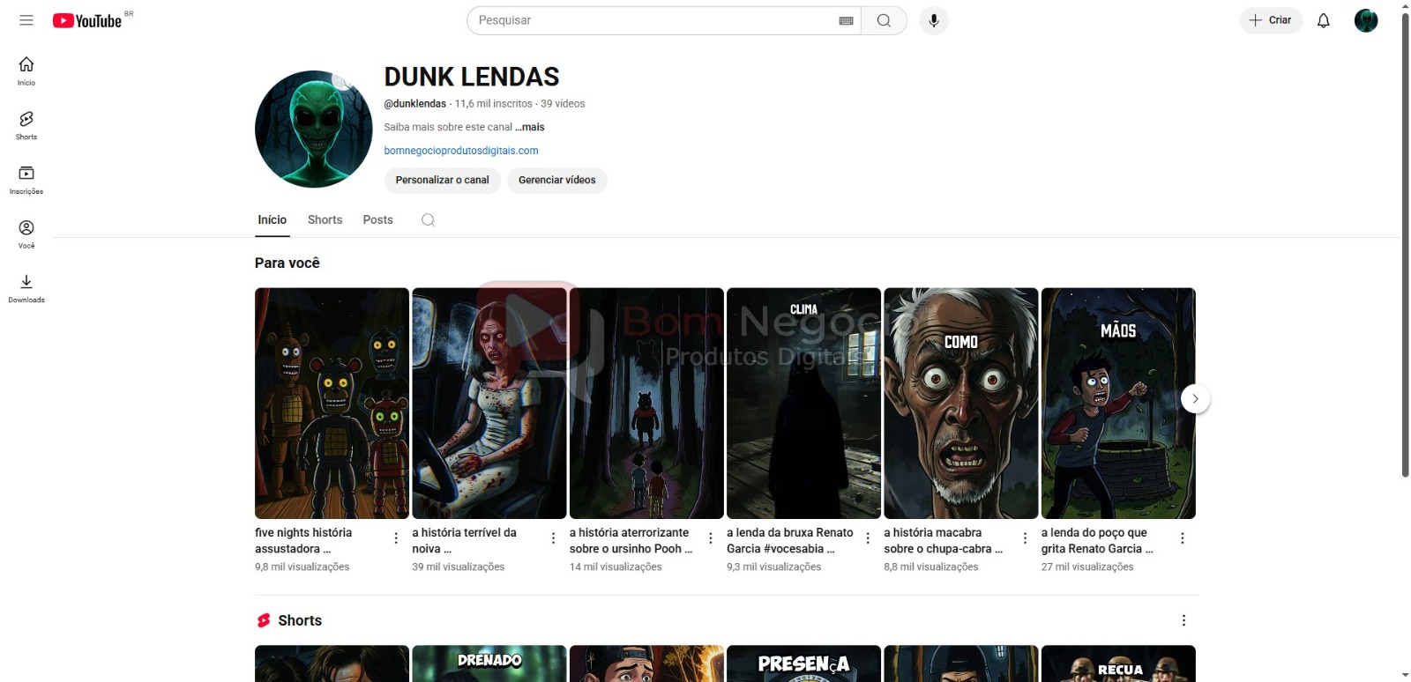The image size is (1411, 682).
Task: Go to Início in the sidebar
Action: pos(26,70)
